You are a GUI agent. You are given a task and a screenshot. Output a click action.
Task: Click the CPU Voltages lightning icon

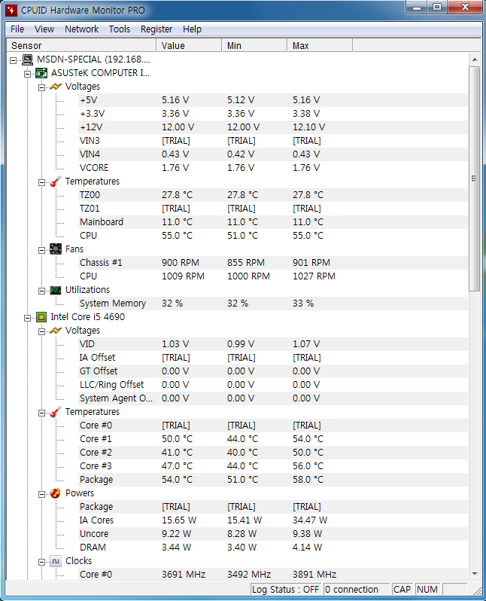[55, 331]
